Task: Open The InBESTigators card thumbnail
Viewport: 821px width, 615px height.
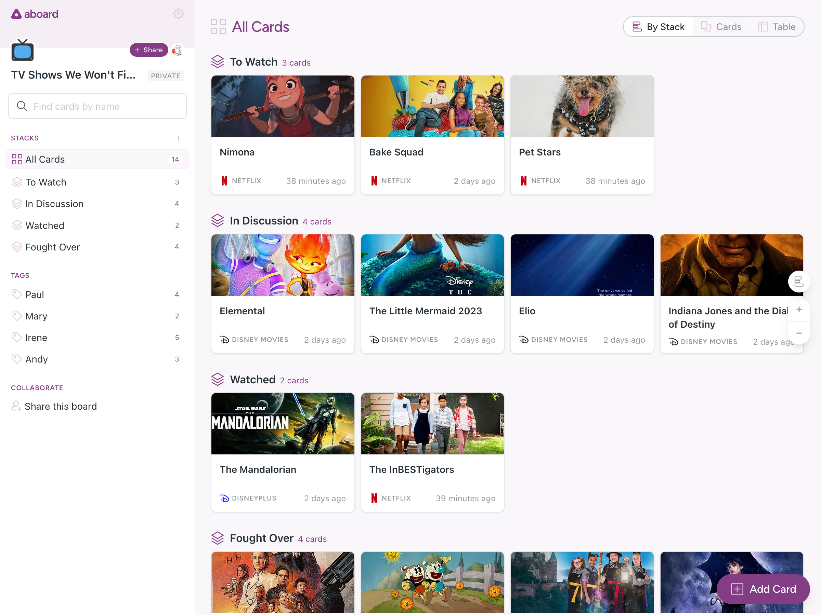Action: click(x=432, y=423)
